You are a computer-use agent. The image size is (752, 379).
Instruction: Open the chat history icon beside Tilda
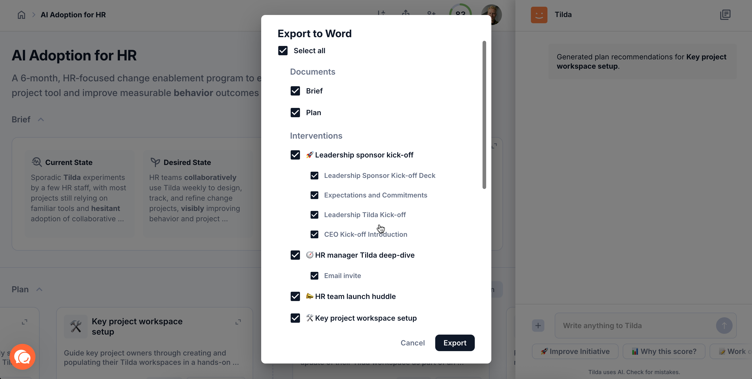725,14
